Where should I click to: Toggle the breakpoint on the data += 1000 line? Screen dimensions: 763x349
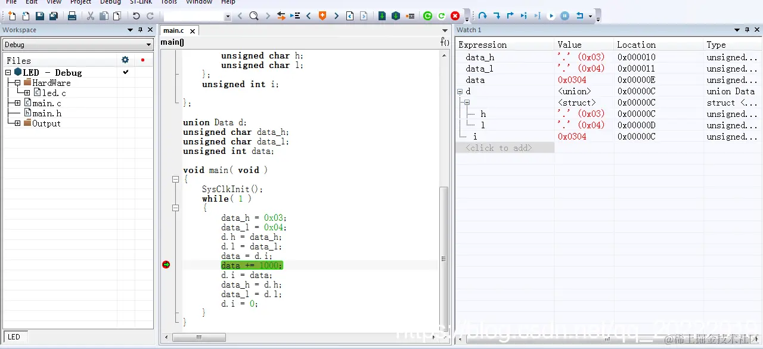(166, 265)
